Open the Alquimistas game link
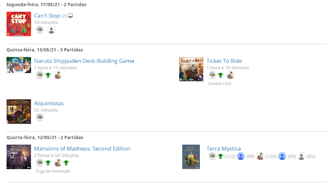 tap(49, 104)
